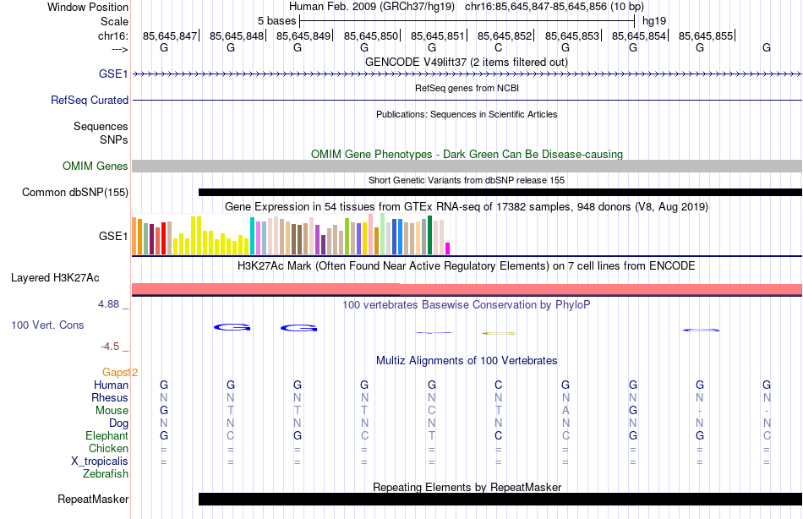
Task: Click the GTEx GSE1 label beside bar chart
Action: (113, 236)
